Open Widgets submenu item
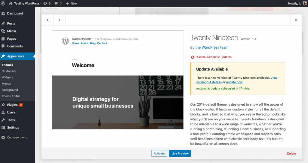 point(8,77)
